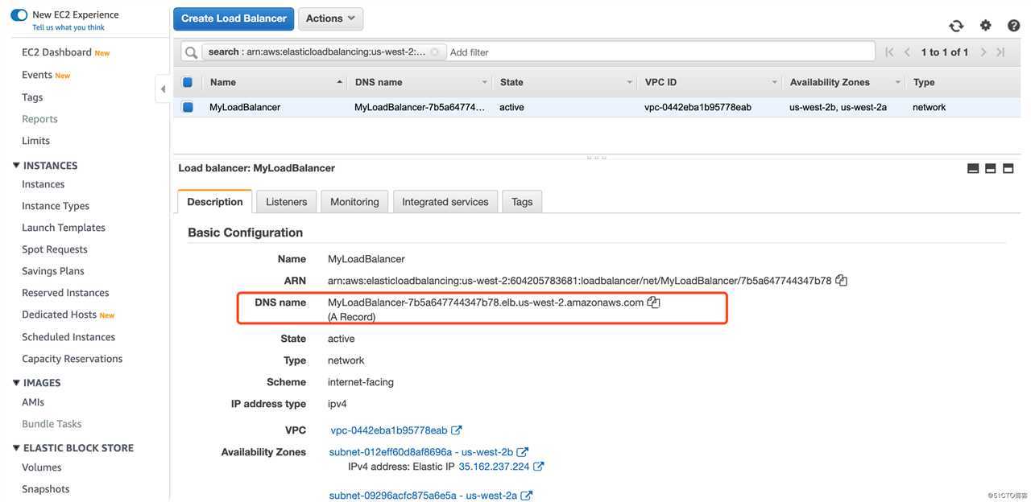Collapse the left navigation sidebar arrow
This screenshot has width=1031, height=502.
163,89
